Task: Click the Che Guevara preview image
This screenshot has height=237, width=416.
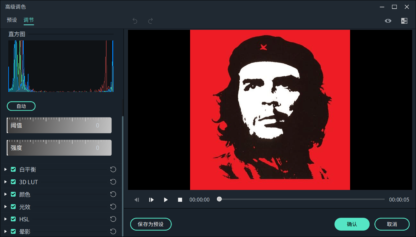Action: point(270,110)
